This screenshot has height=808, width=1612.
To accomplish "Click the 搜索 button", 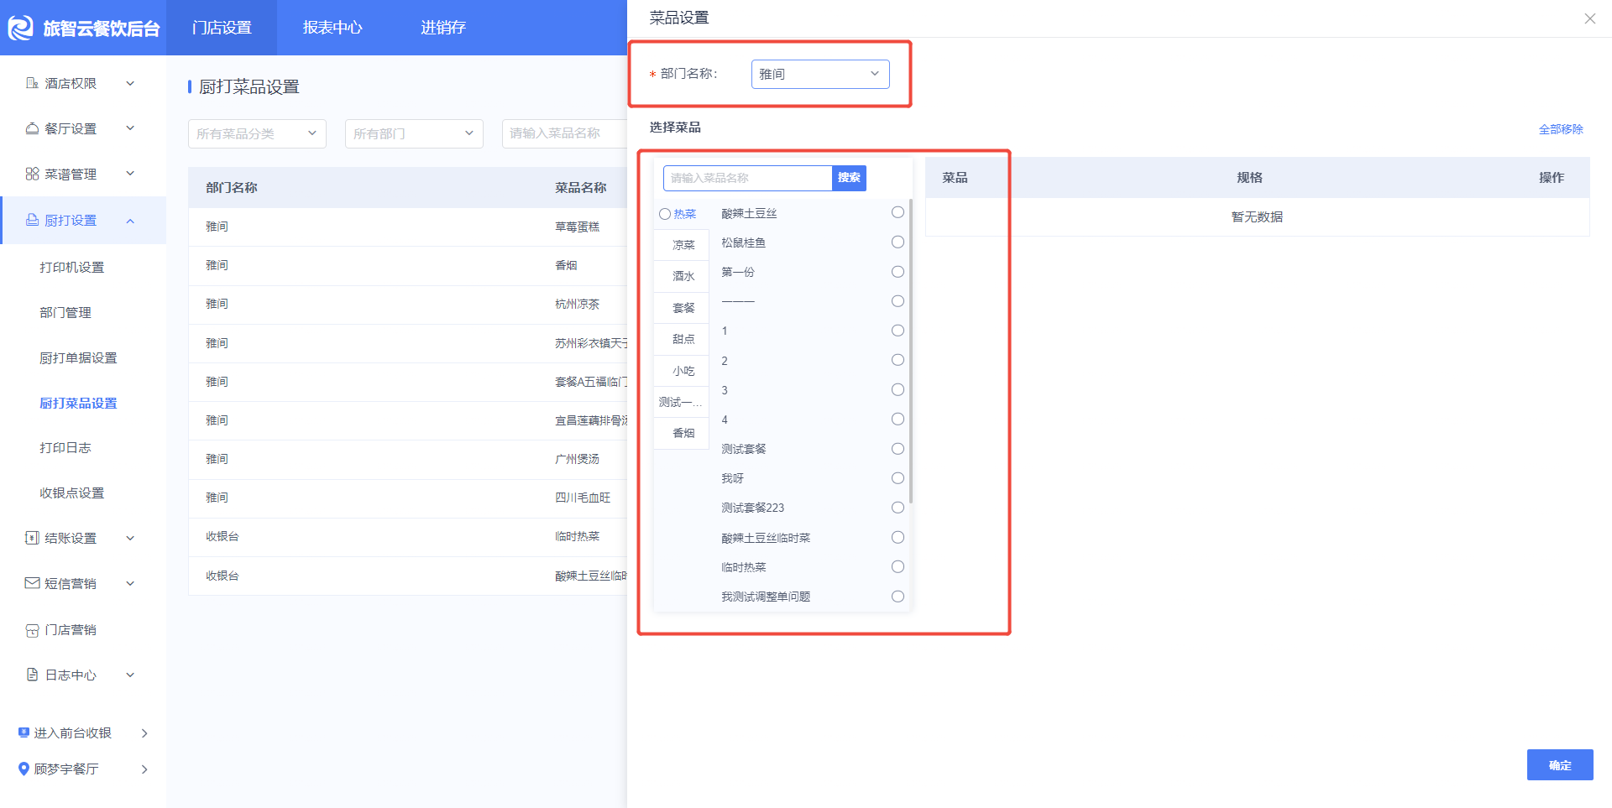I will pos(849,178).
